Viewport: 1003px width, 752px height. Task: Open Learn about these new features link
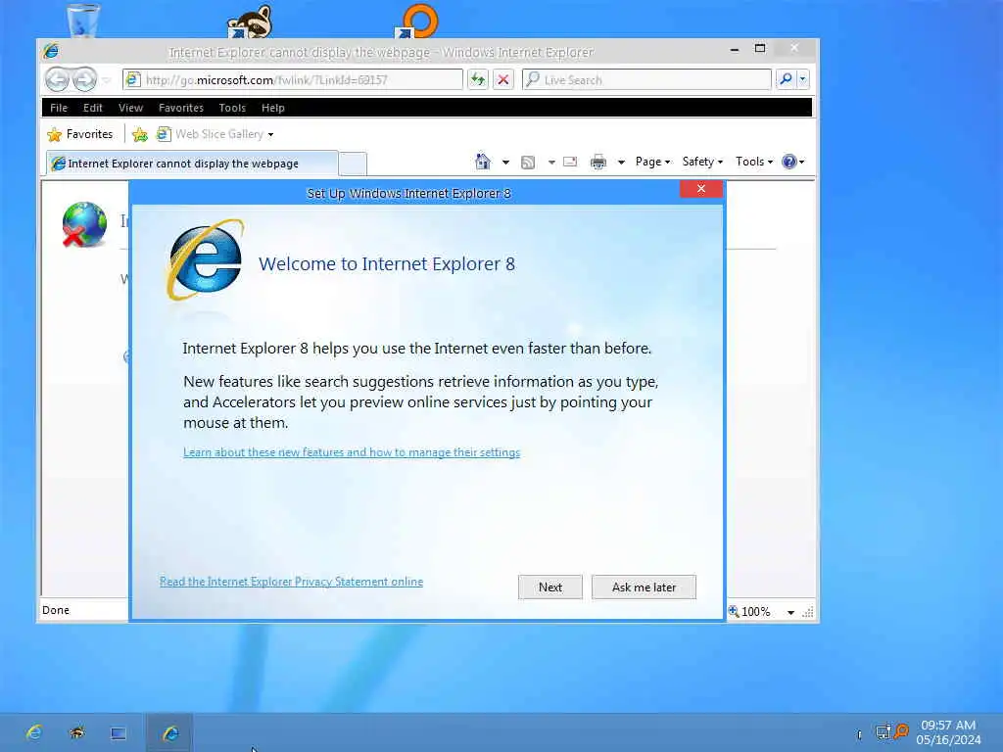click(x=352, y=452)
